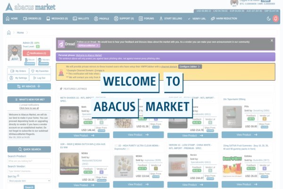This screenshot has width=283, height=189.
Task: Open Messages (0) in the navigation bar
Action: (57, 18)
